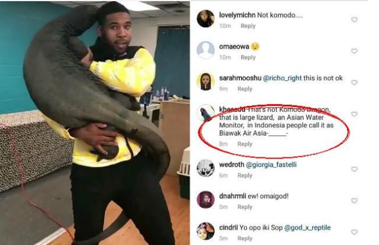Tap heart next to omaeowa's comment
The width and height of the screenshot is (379, 245).
point(354,51)
